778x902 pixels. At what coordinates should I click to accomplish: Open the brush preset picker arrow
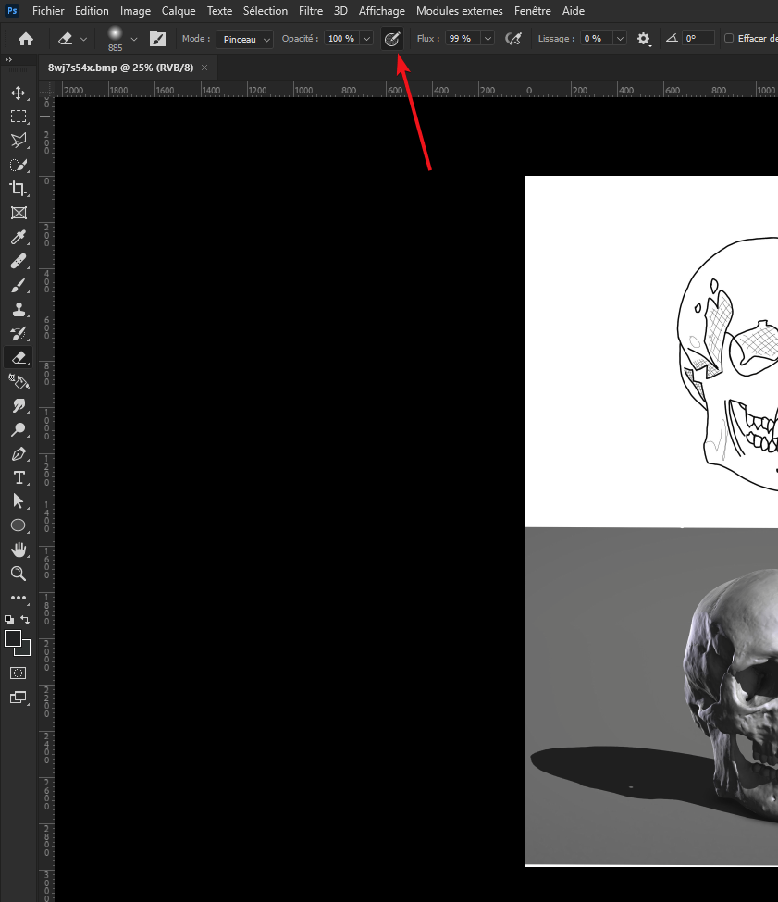pos(134,39)
